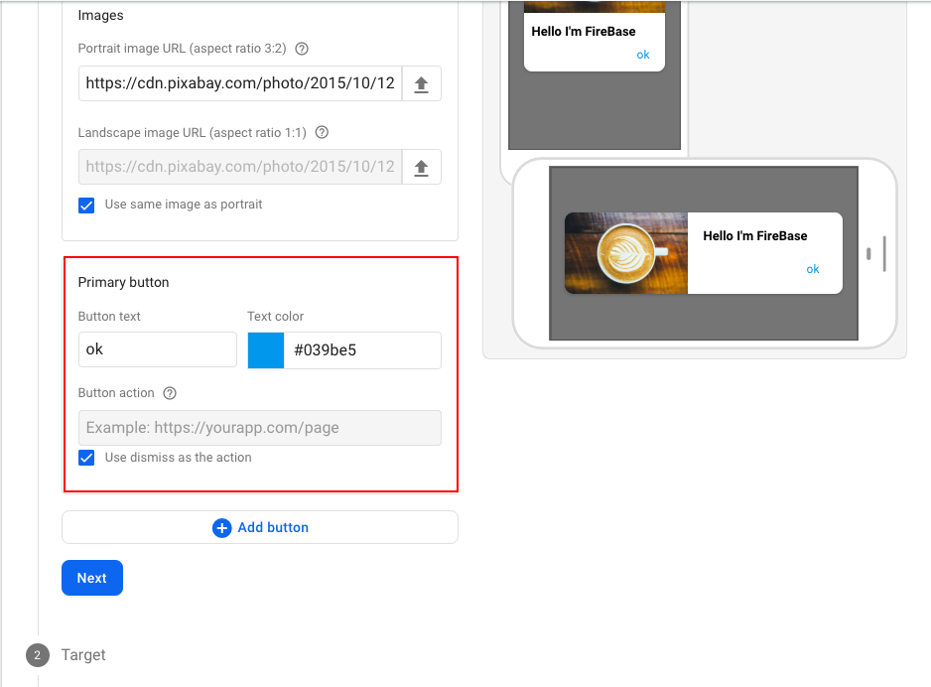
Task: Click the Add button label
Action: click(273, 527)
